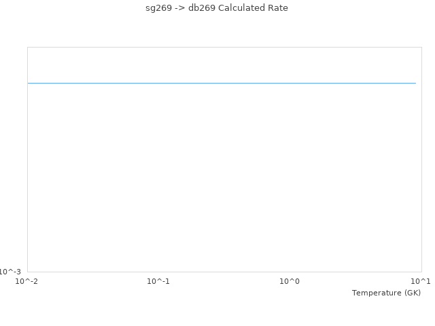This screenshot has width=435, height=326.
Task: Click the 10^-3 rate axis label
Action: (10, 272)
